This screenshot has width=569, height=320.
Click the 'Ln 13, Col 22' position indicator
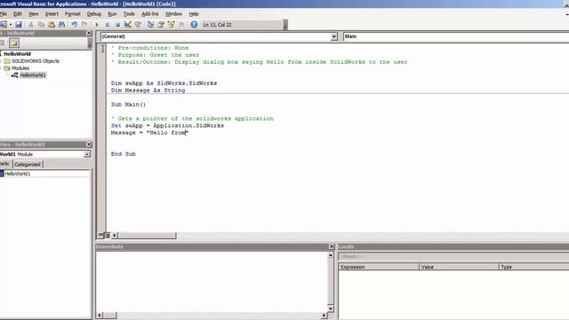[x=217, y=25]
